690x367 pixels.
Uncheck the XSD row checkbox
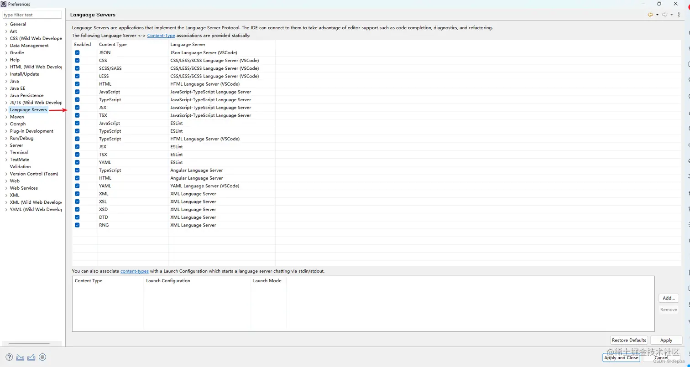coord(77,209)
